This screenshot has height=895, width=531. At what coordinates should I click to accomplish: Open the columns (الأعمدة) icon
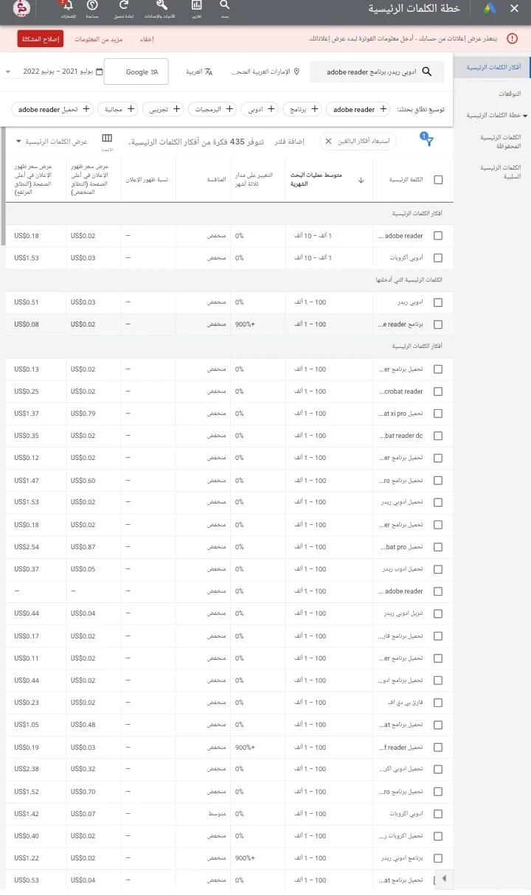107,140
